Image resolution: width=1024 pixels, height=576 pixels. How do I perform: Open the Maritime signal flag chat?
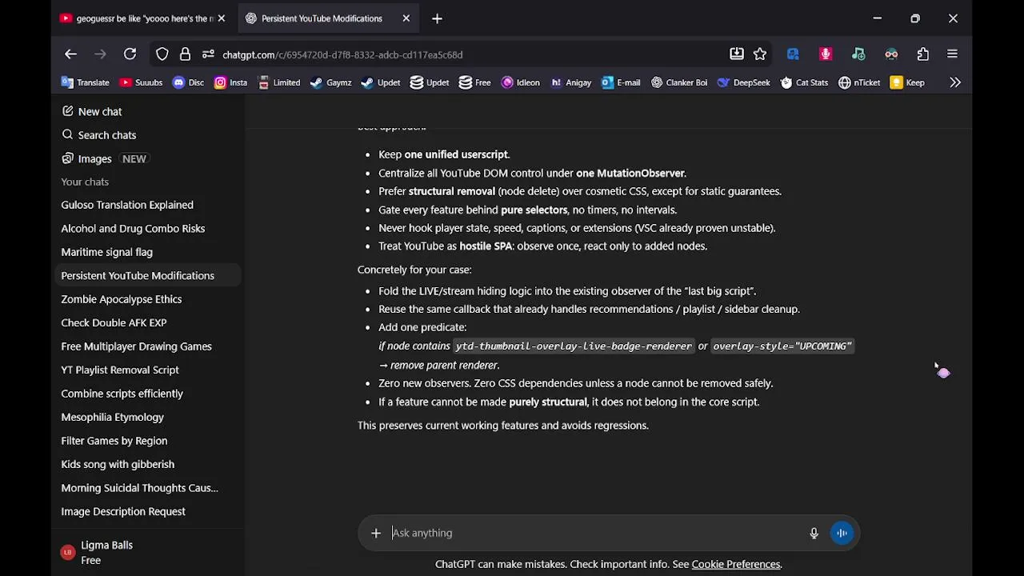point(148,252)
